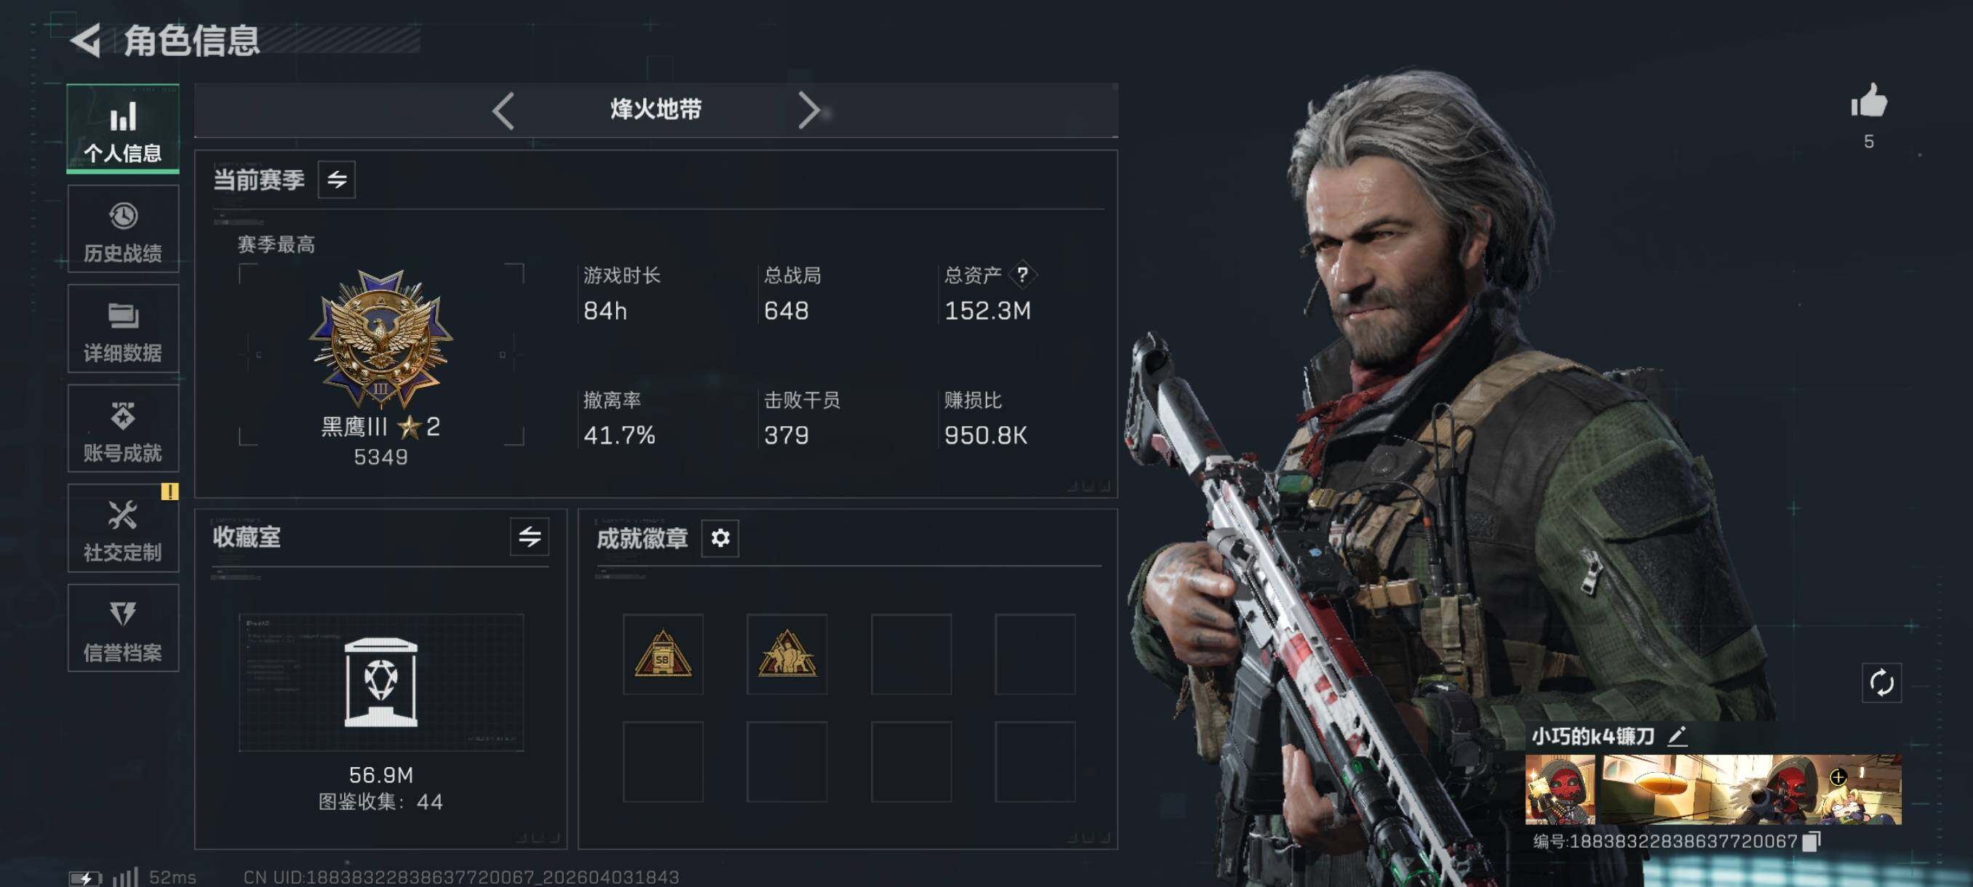Image resolution: width=1973 pixels, height=887 pixels.
Task: Give a thumbs-up like to this profile
Action: pos(1869,101)
